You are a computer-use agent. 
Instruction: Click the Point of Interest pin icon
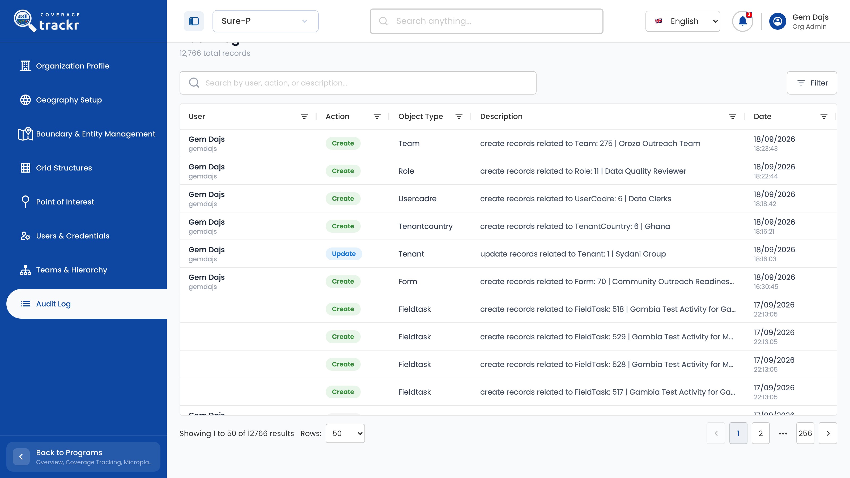click(25, 202)
